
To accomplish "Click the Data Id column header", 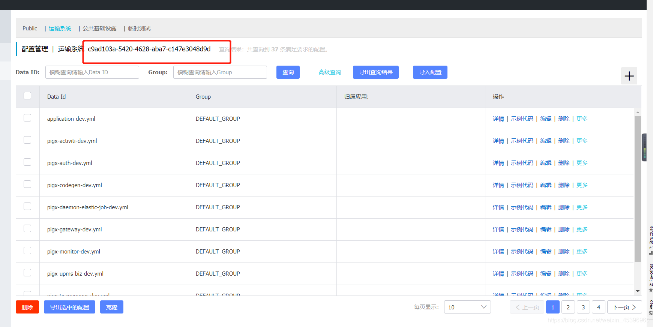I will tap(114, 97).
